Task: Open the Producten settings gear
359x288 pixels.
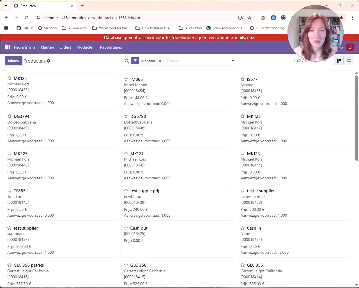Action: 49,61
